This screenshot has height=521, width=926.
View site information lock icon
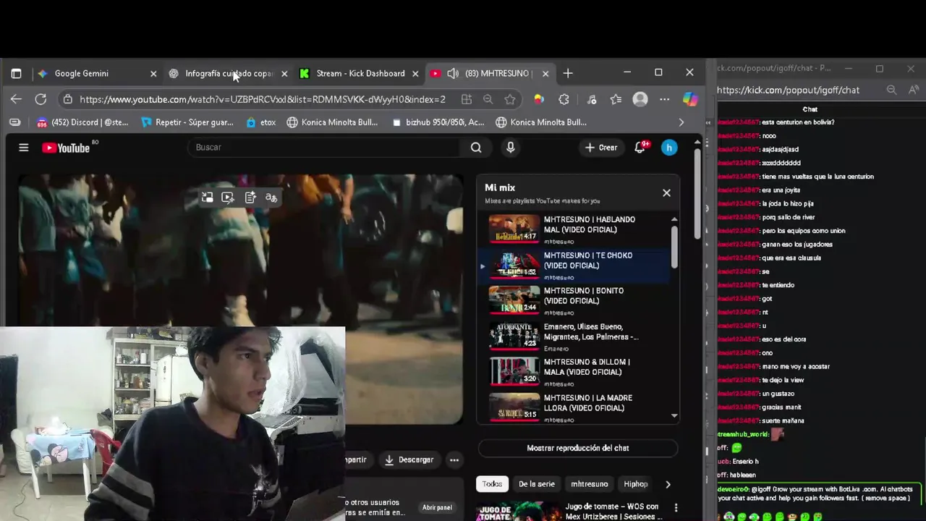(x=67, y=99)
